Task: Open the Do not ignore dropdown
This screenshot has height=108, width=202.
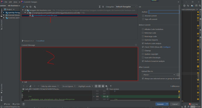Action: [x=69, y=86]
